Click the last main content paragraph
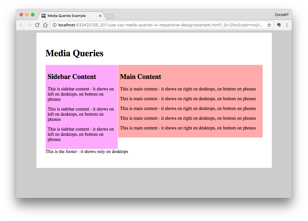The image size is (308, 221). (188, 128)
